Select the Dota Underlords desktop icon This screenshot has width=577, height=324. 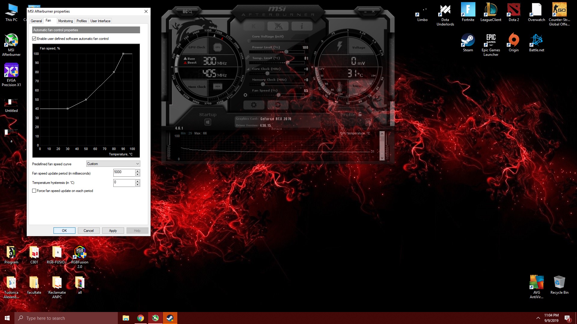445,14
